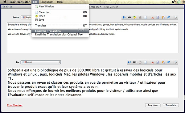Image resolution: width=185 pixels, height=113 pixels.
Task: Click the undo icon in the translation toolbar
Action: pyautogui.click(x=169, y=62)
